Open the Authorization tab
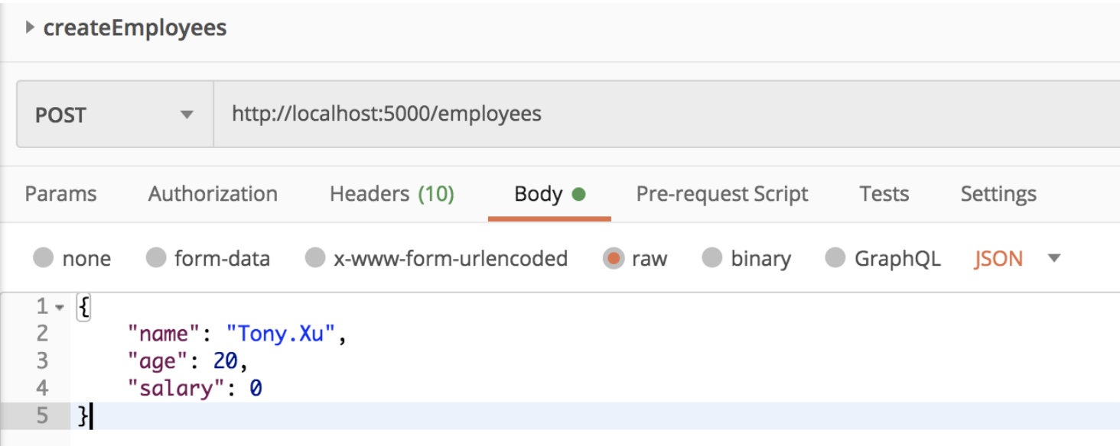The width and height of the screenshot is (1120, 446). tap(213, 194)
